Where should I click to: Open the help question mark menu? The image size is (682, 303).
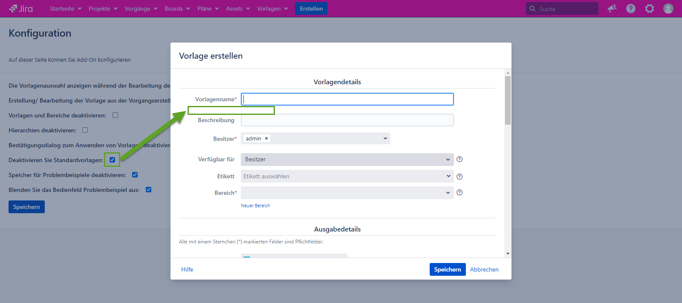[631, 9]
